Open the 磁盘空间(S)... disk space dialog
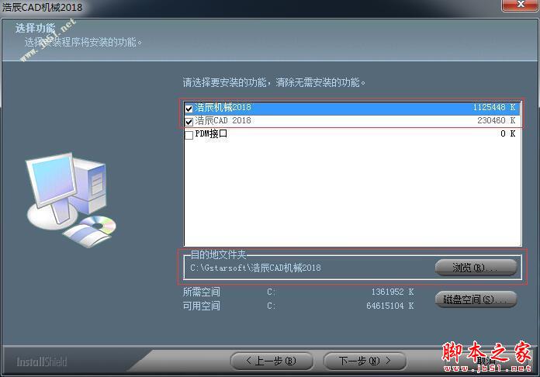540x377 pixels. pyautogui.click(x=476, y=299)
